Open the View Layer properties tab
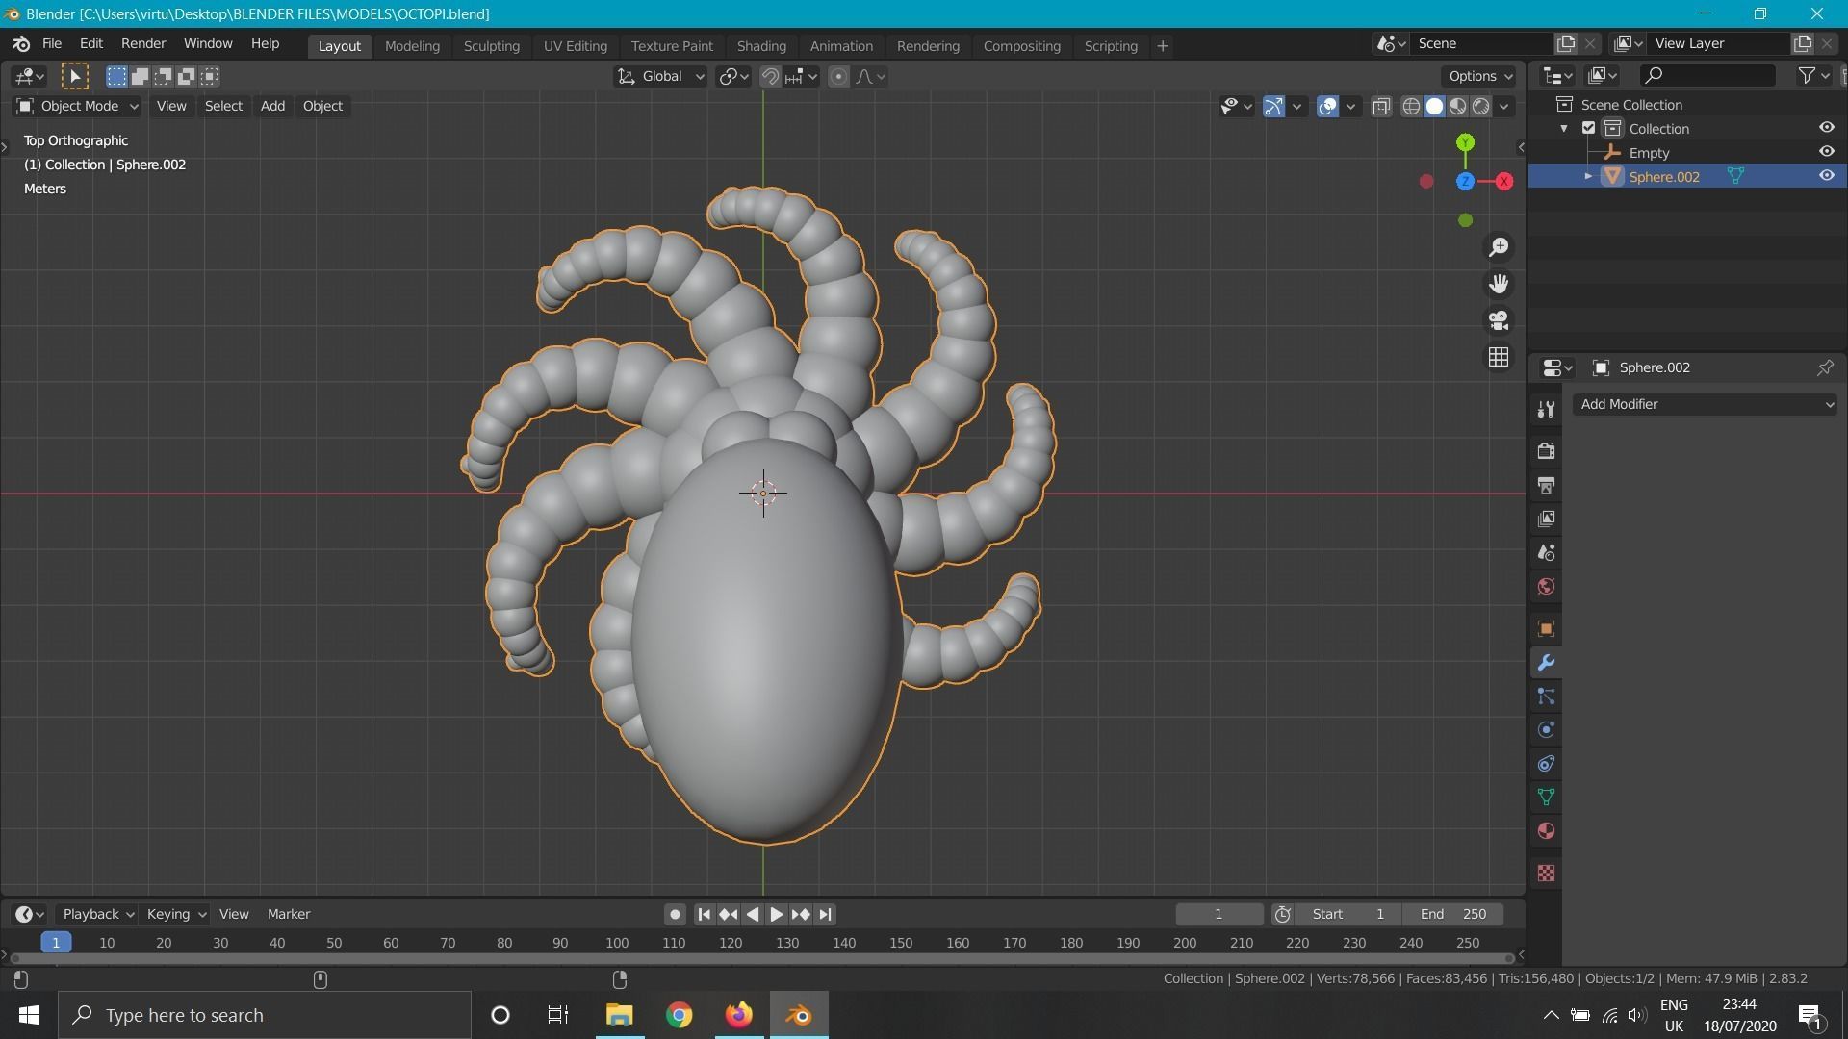This screenshot has width=1848, height=1039. 1546,519
